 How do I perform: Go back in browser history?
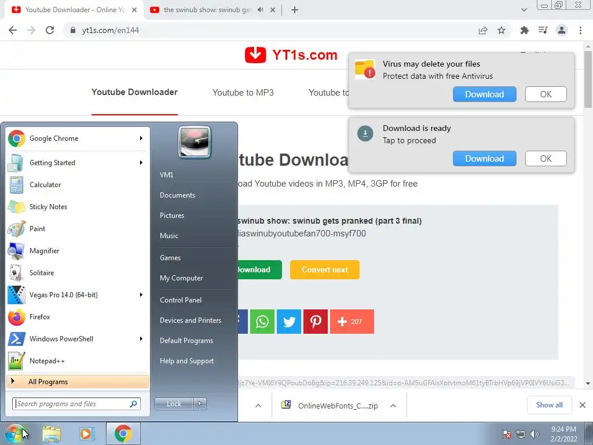13,30
